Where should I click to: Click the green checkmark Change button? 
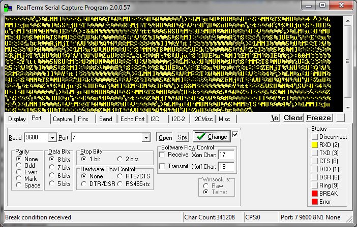pyautogui.click(x=212, y=136)
